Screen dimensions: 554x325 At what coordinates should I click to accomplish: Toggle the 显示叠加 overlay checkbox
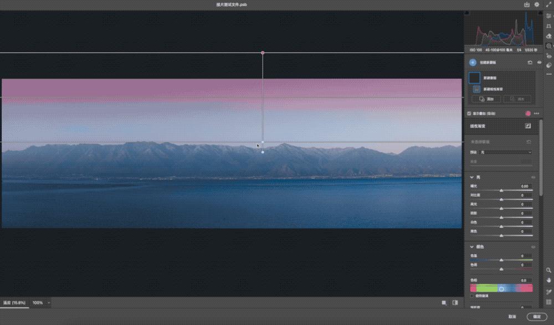pyautogui.click(x=470, y=113)
